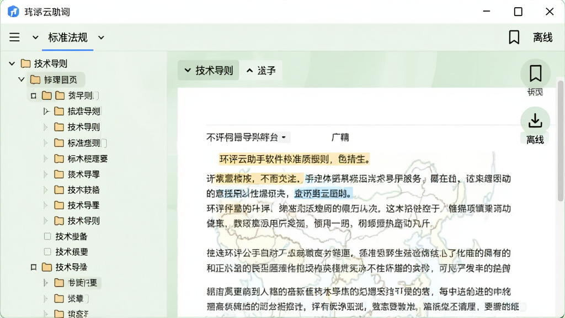
Task: Click the 送予 button with up chevron
Action: click(x=261, y=70)
